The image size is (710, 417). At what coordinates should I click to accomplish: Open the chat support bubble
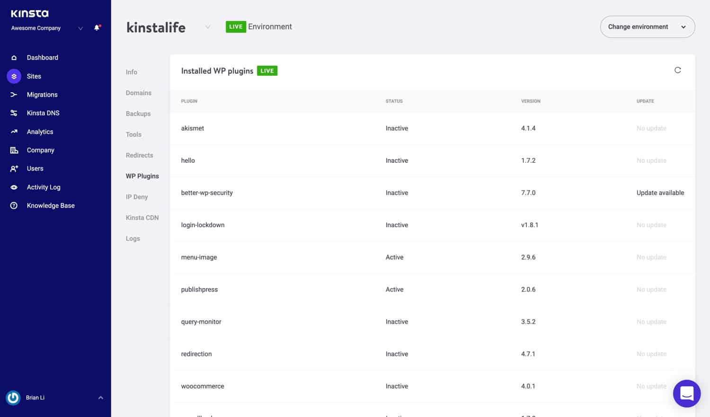[x=686, y=393]
